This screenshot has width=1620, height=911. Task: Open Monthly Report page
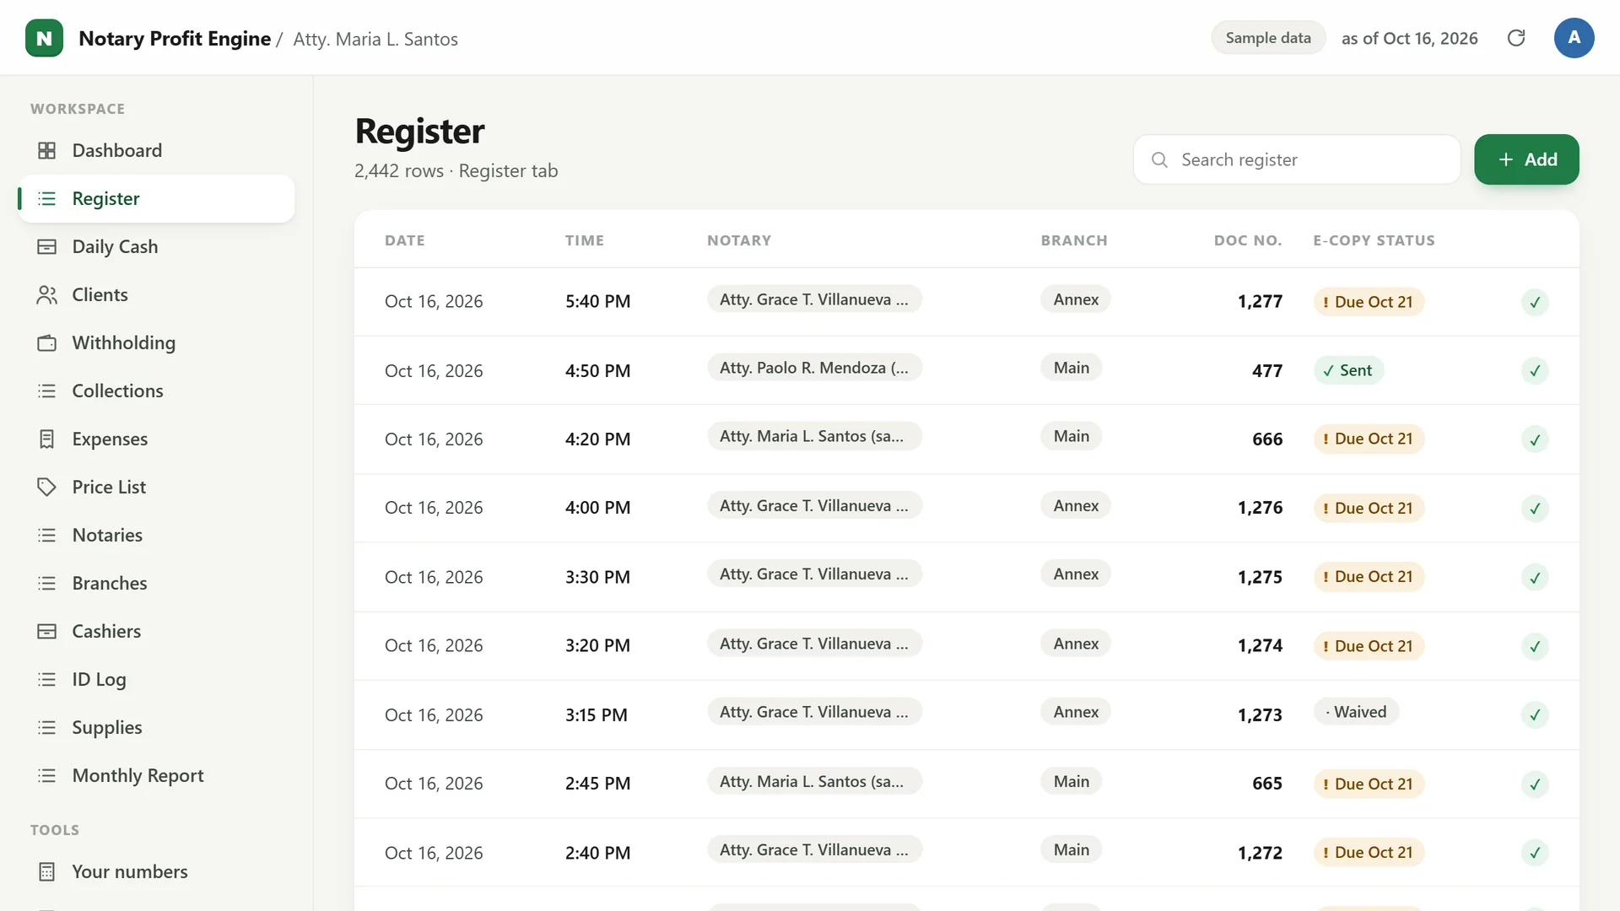point(156,775)
